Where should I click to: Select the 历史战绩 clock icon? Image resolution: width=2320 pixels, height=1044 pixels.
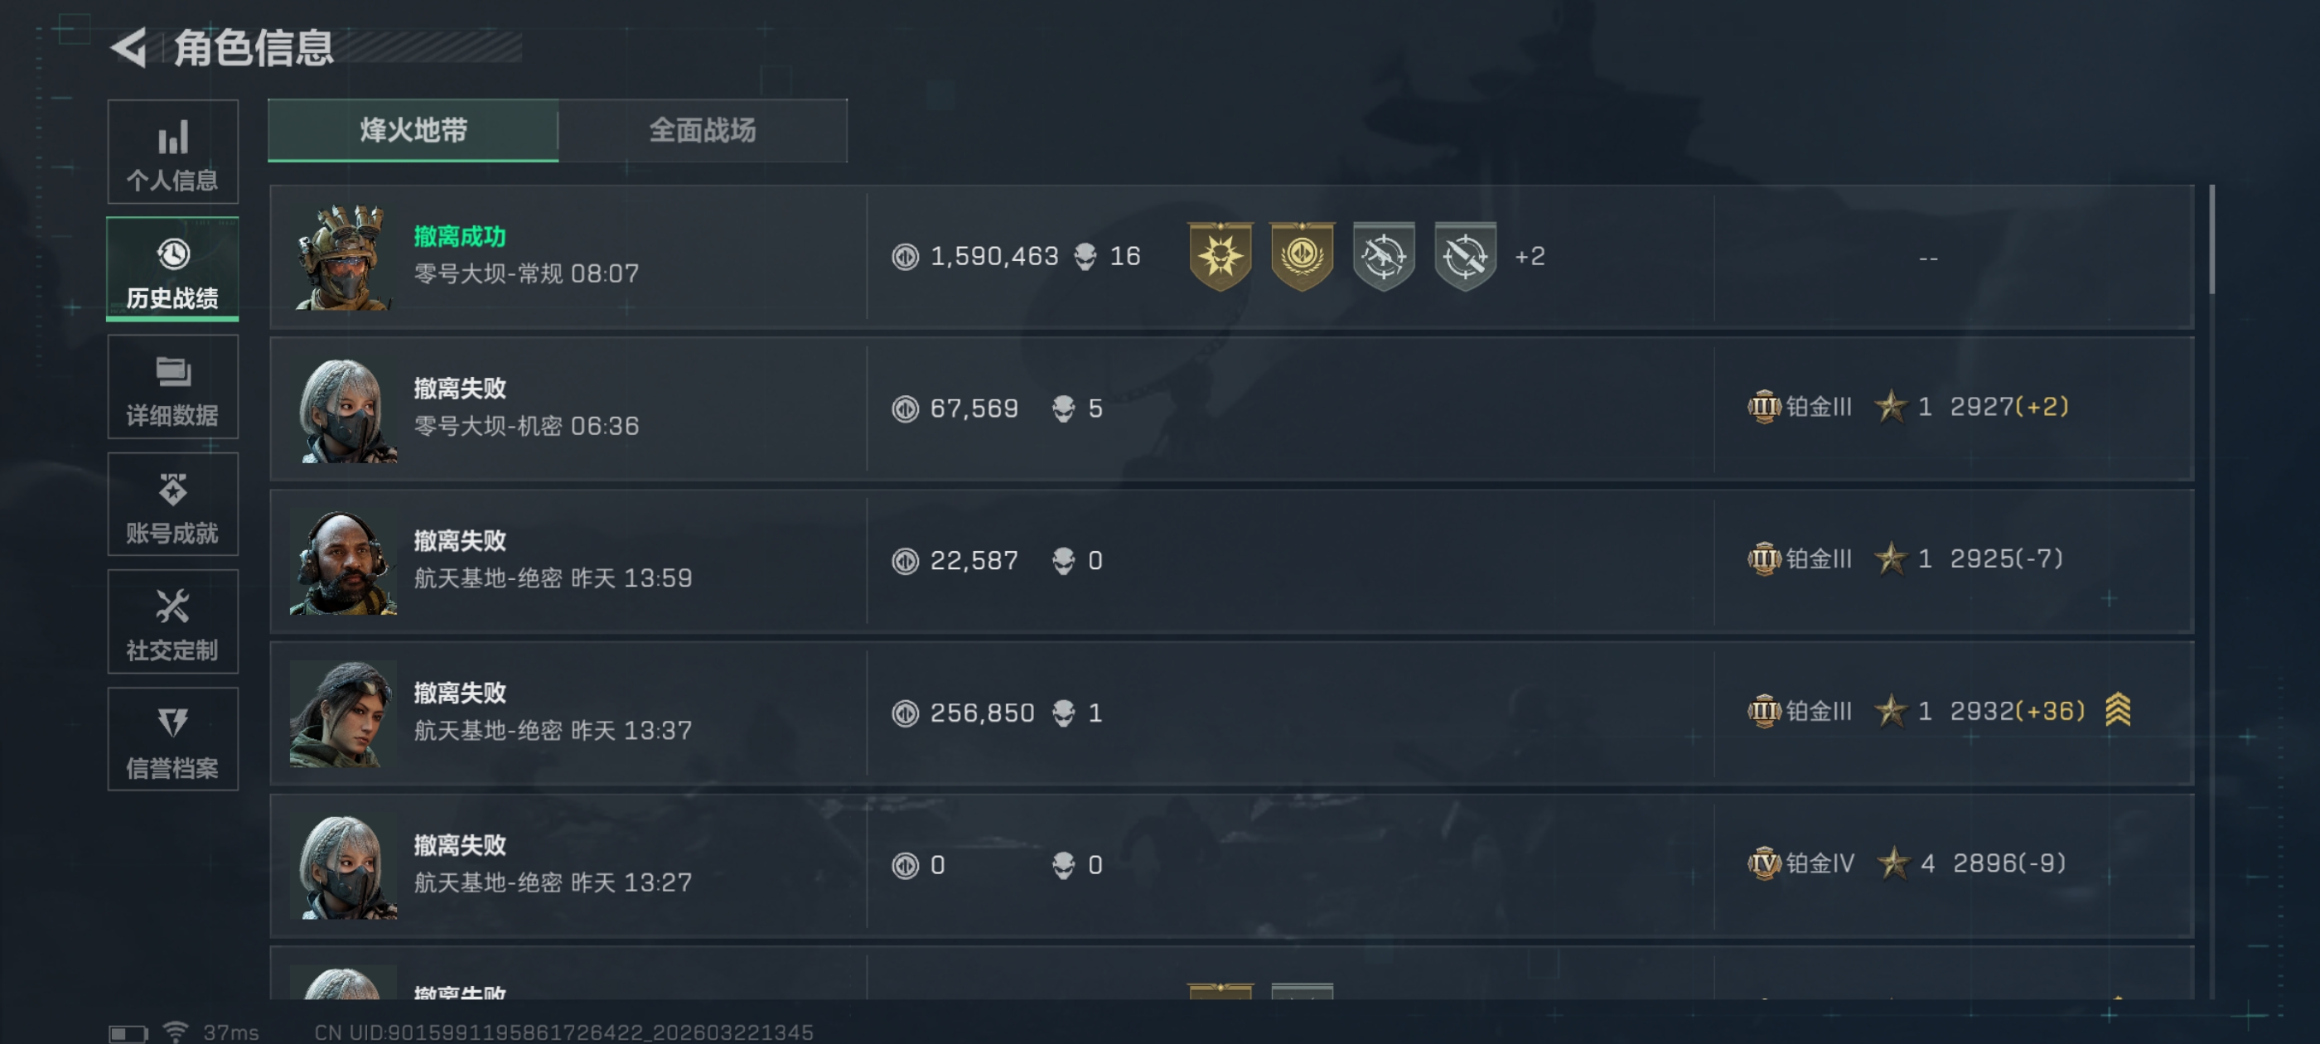[x=173, y=254]
